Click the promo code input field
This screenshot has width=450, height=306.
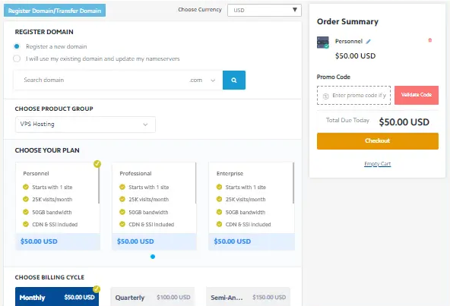pyautogui.click(x=353, y=95)
